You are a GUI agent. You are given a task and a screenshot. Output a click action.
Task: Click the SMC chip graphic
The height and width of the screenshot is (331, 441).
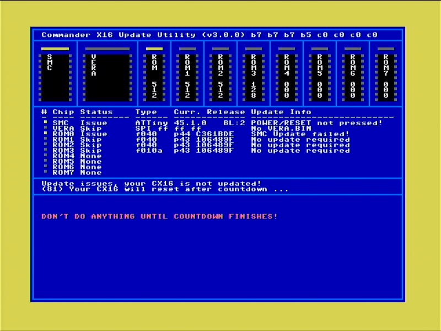[55, 77]
